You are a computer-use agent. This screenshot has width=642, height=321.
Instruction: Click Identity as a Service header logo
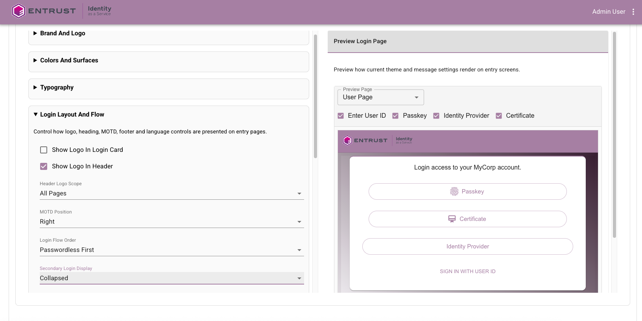coord(100,11)
